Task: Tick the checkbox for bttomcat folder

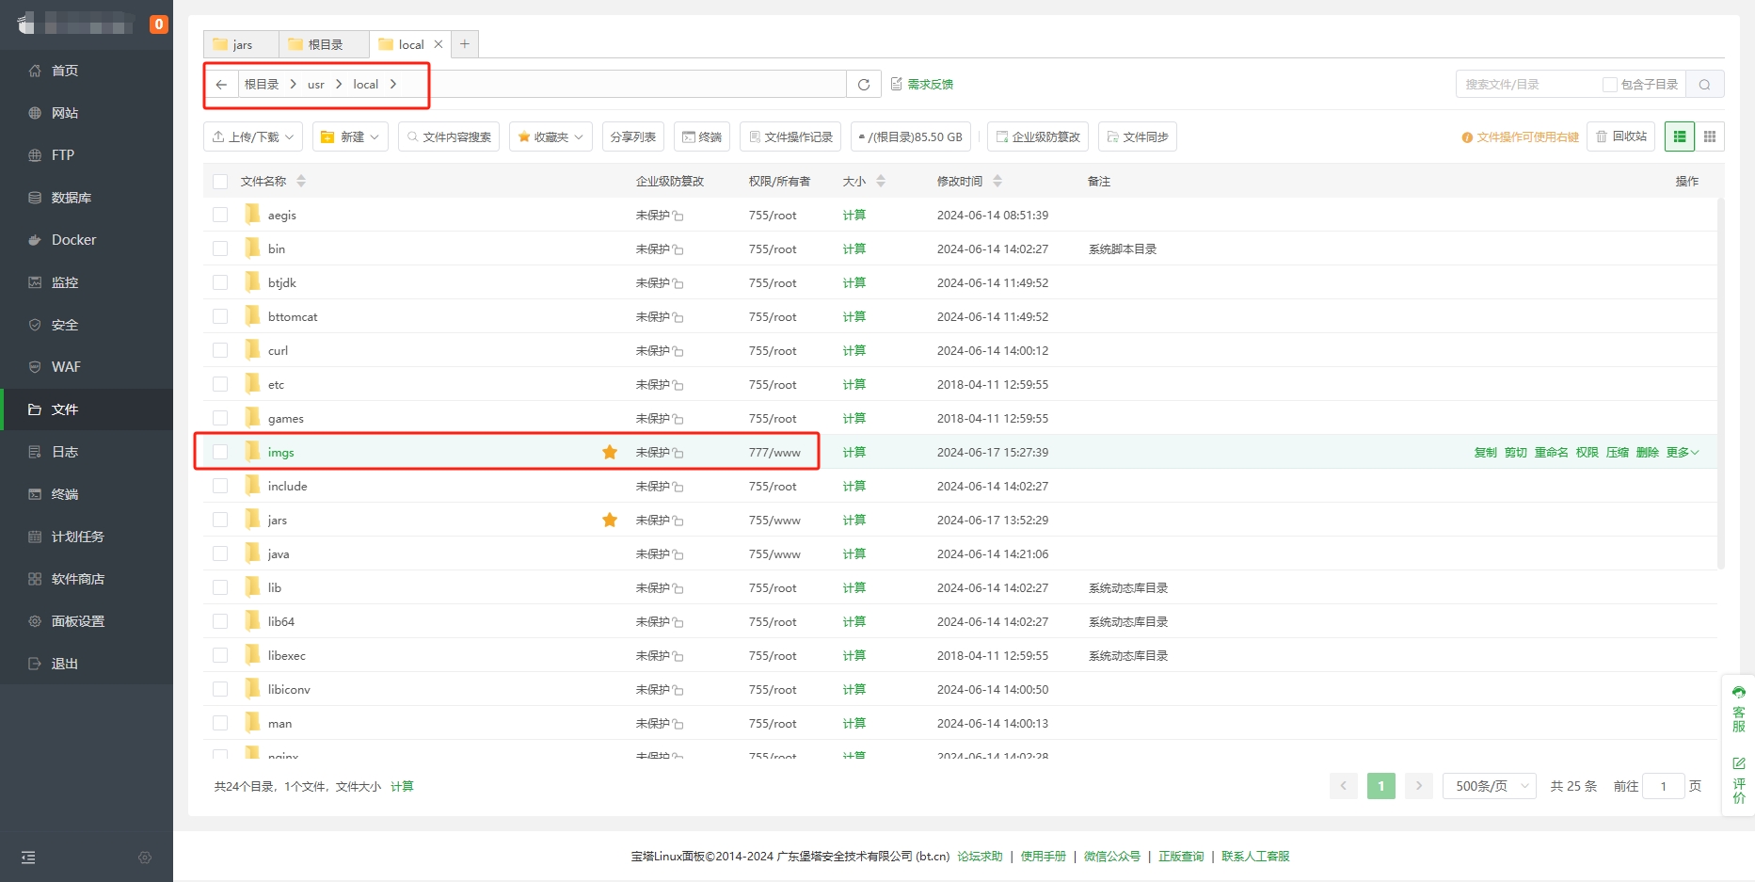Action: (x=220, y=317)
